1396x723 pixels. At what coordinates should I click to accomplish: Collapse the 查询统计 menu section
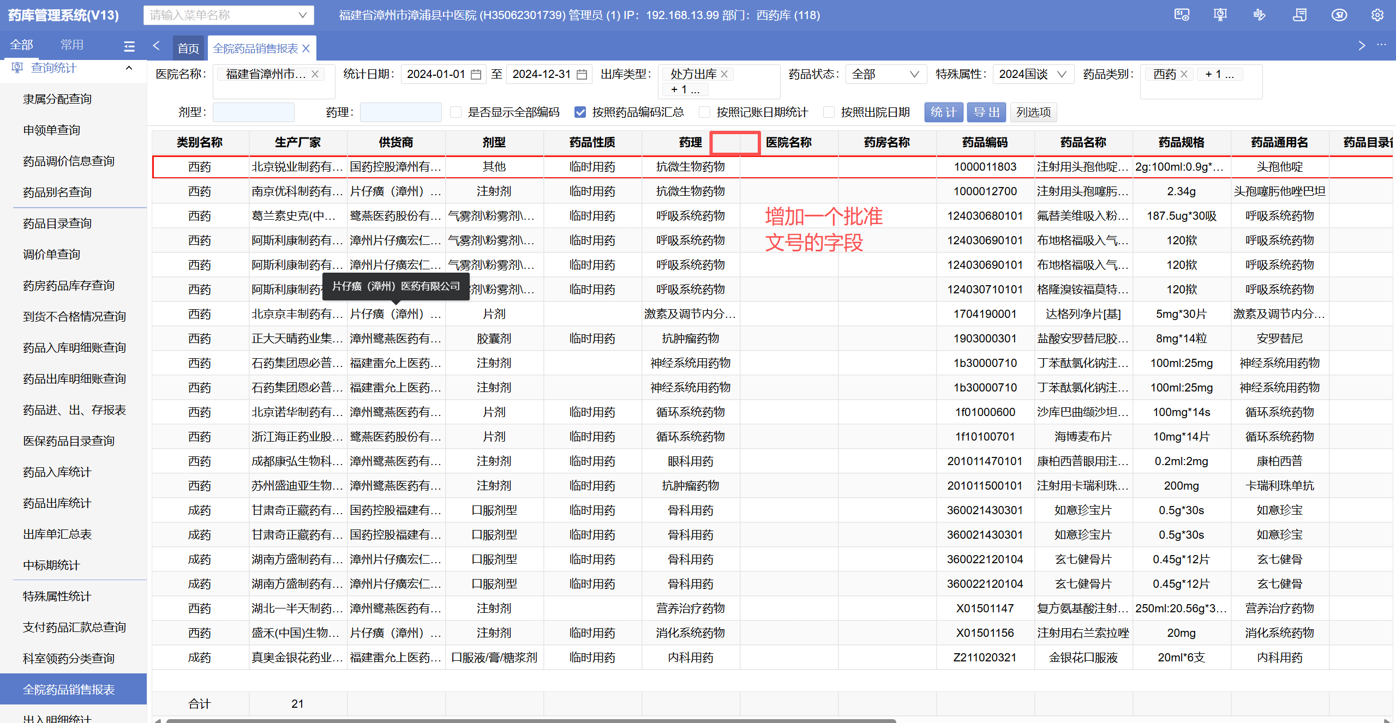pyautogui.click(x=129, y=68)
